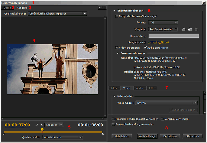This screenshot has height=143, width=207.
Task: Click the preview vertical scrollbar down arrow
Action: click(x=105, y=116)
